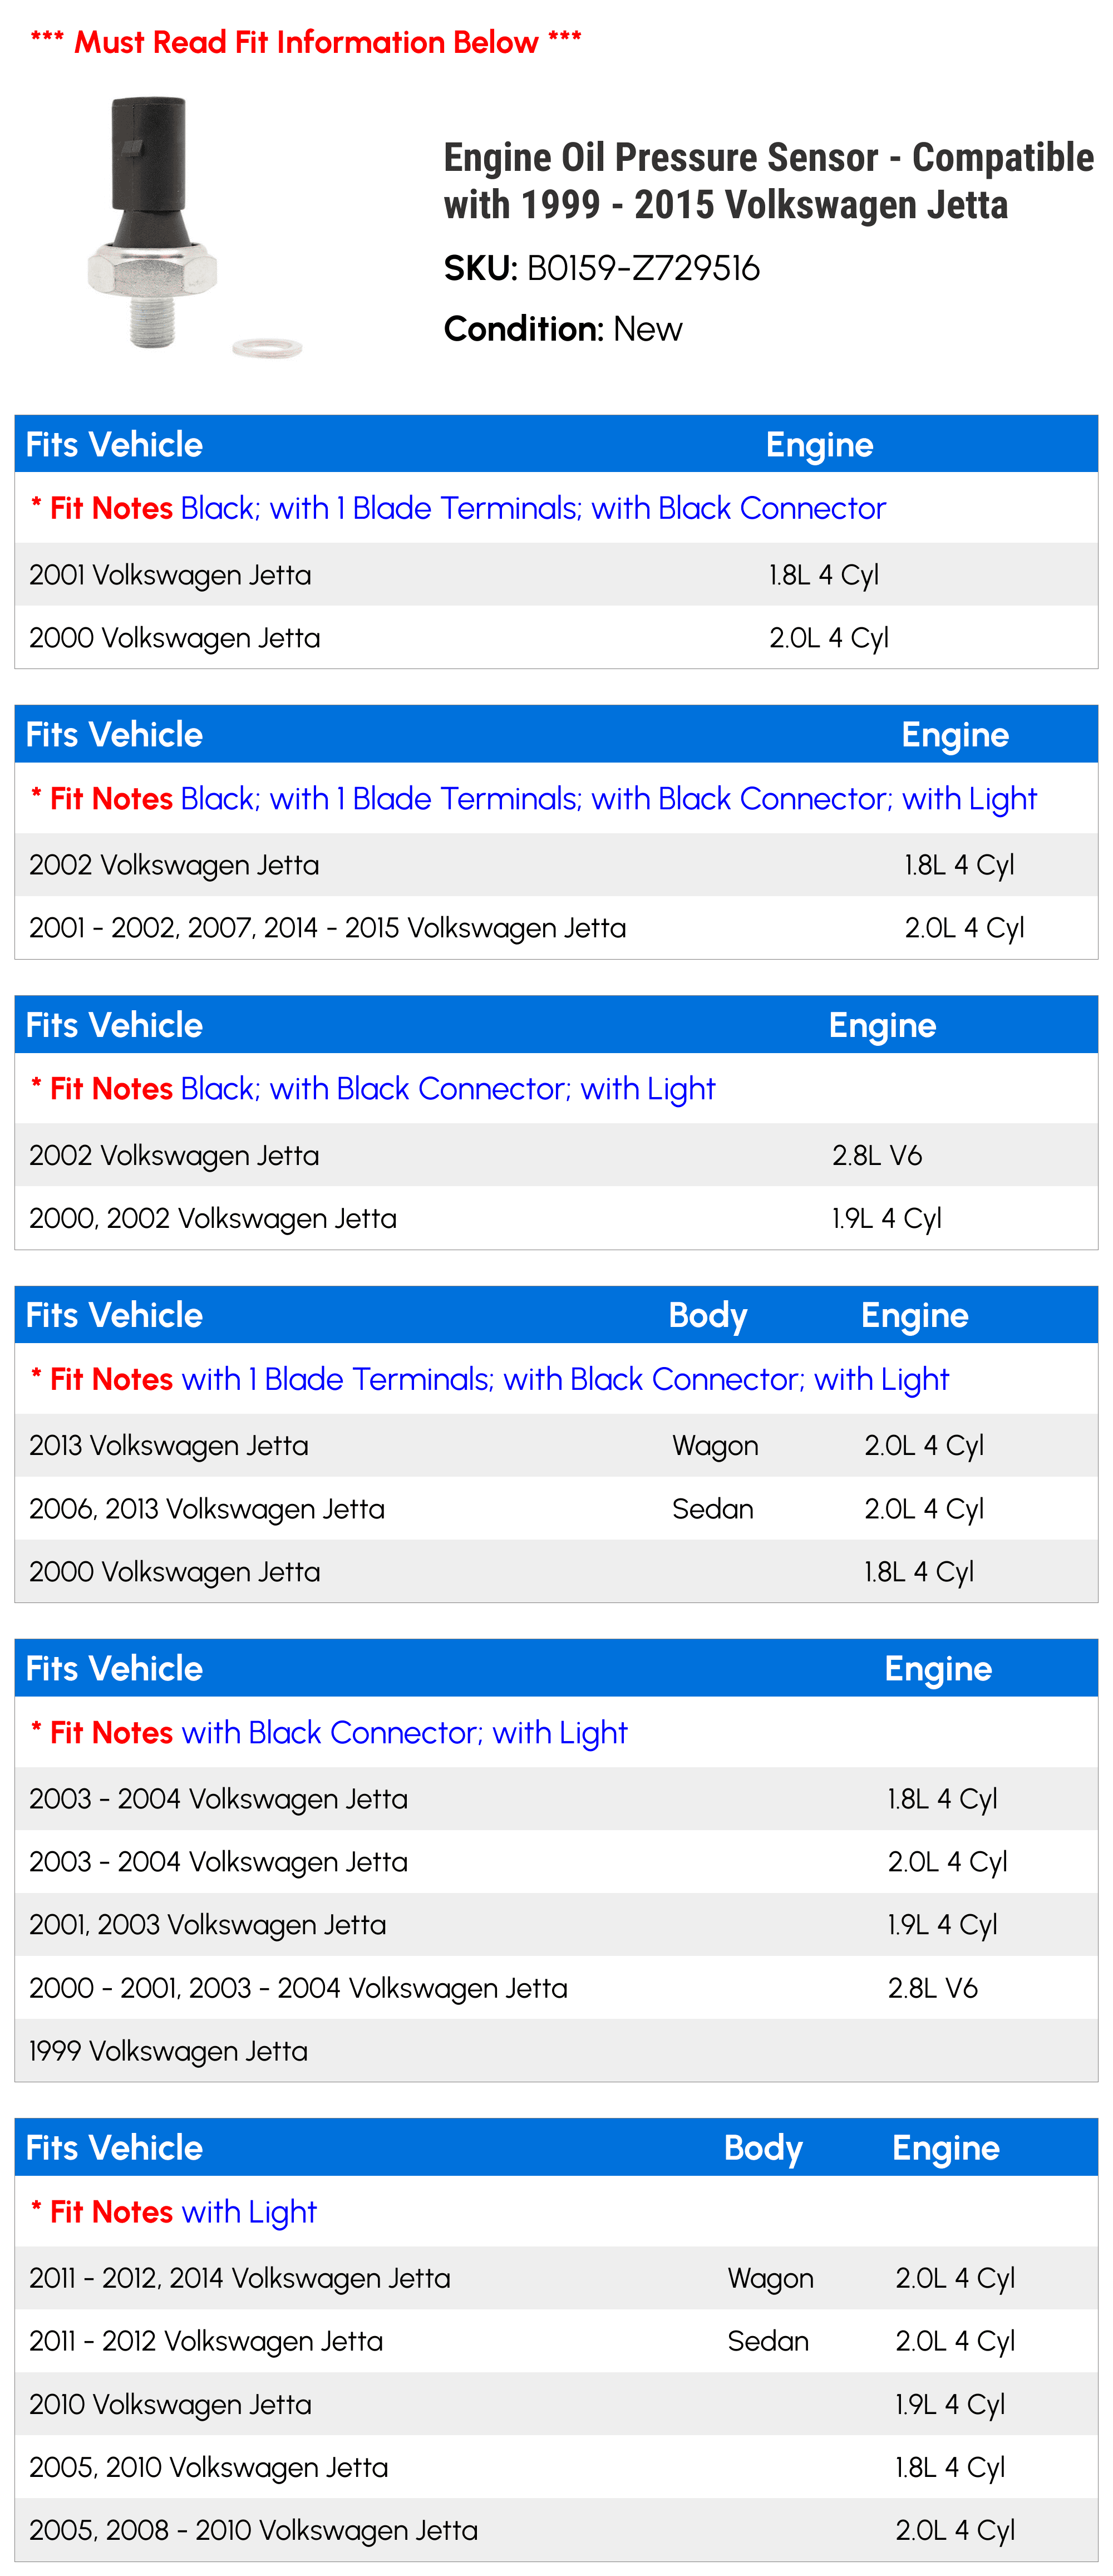Click 'with Black Connector; with Light' fit notes
This screenshot has width=1113, height=2576.
click(328, 1733)
